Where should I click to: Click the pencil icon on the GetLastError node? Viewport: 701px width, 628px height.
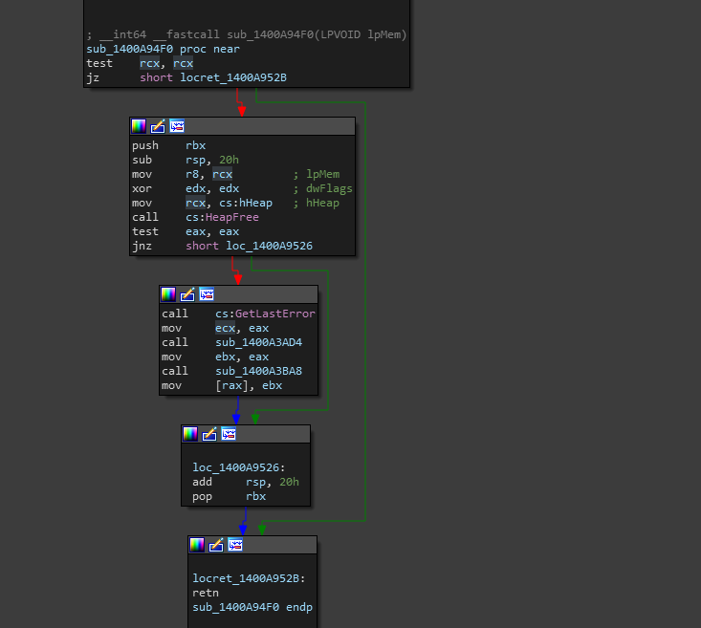pos(187,294)
